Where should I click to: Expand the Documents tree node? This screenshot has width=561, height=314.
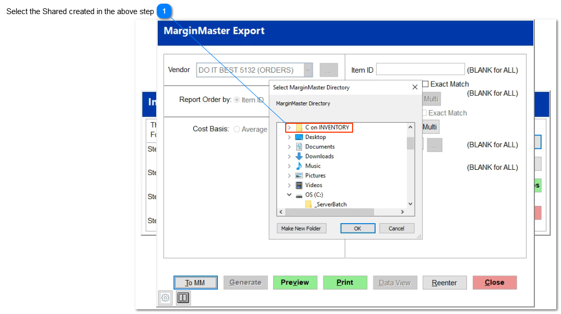[289, 147]
